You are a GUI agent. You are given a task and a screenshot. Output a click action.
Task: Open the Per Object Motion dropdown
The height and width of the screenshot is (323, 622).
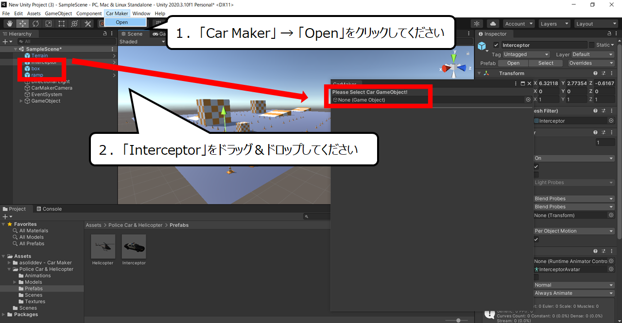pyautogui.click(x=573, y=231)
